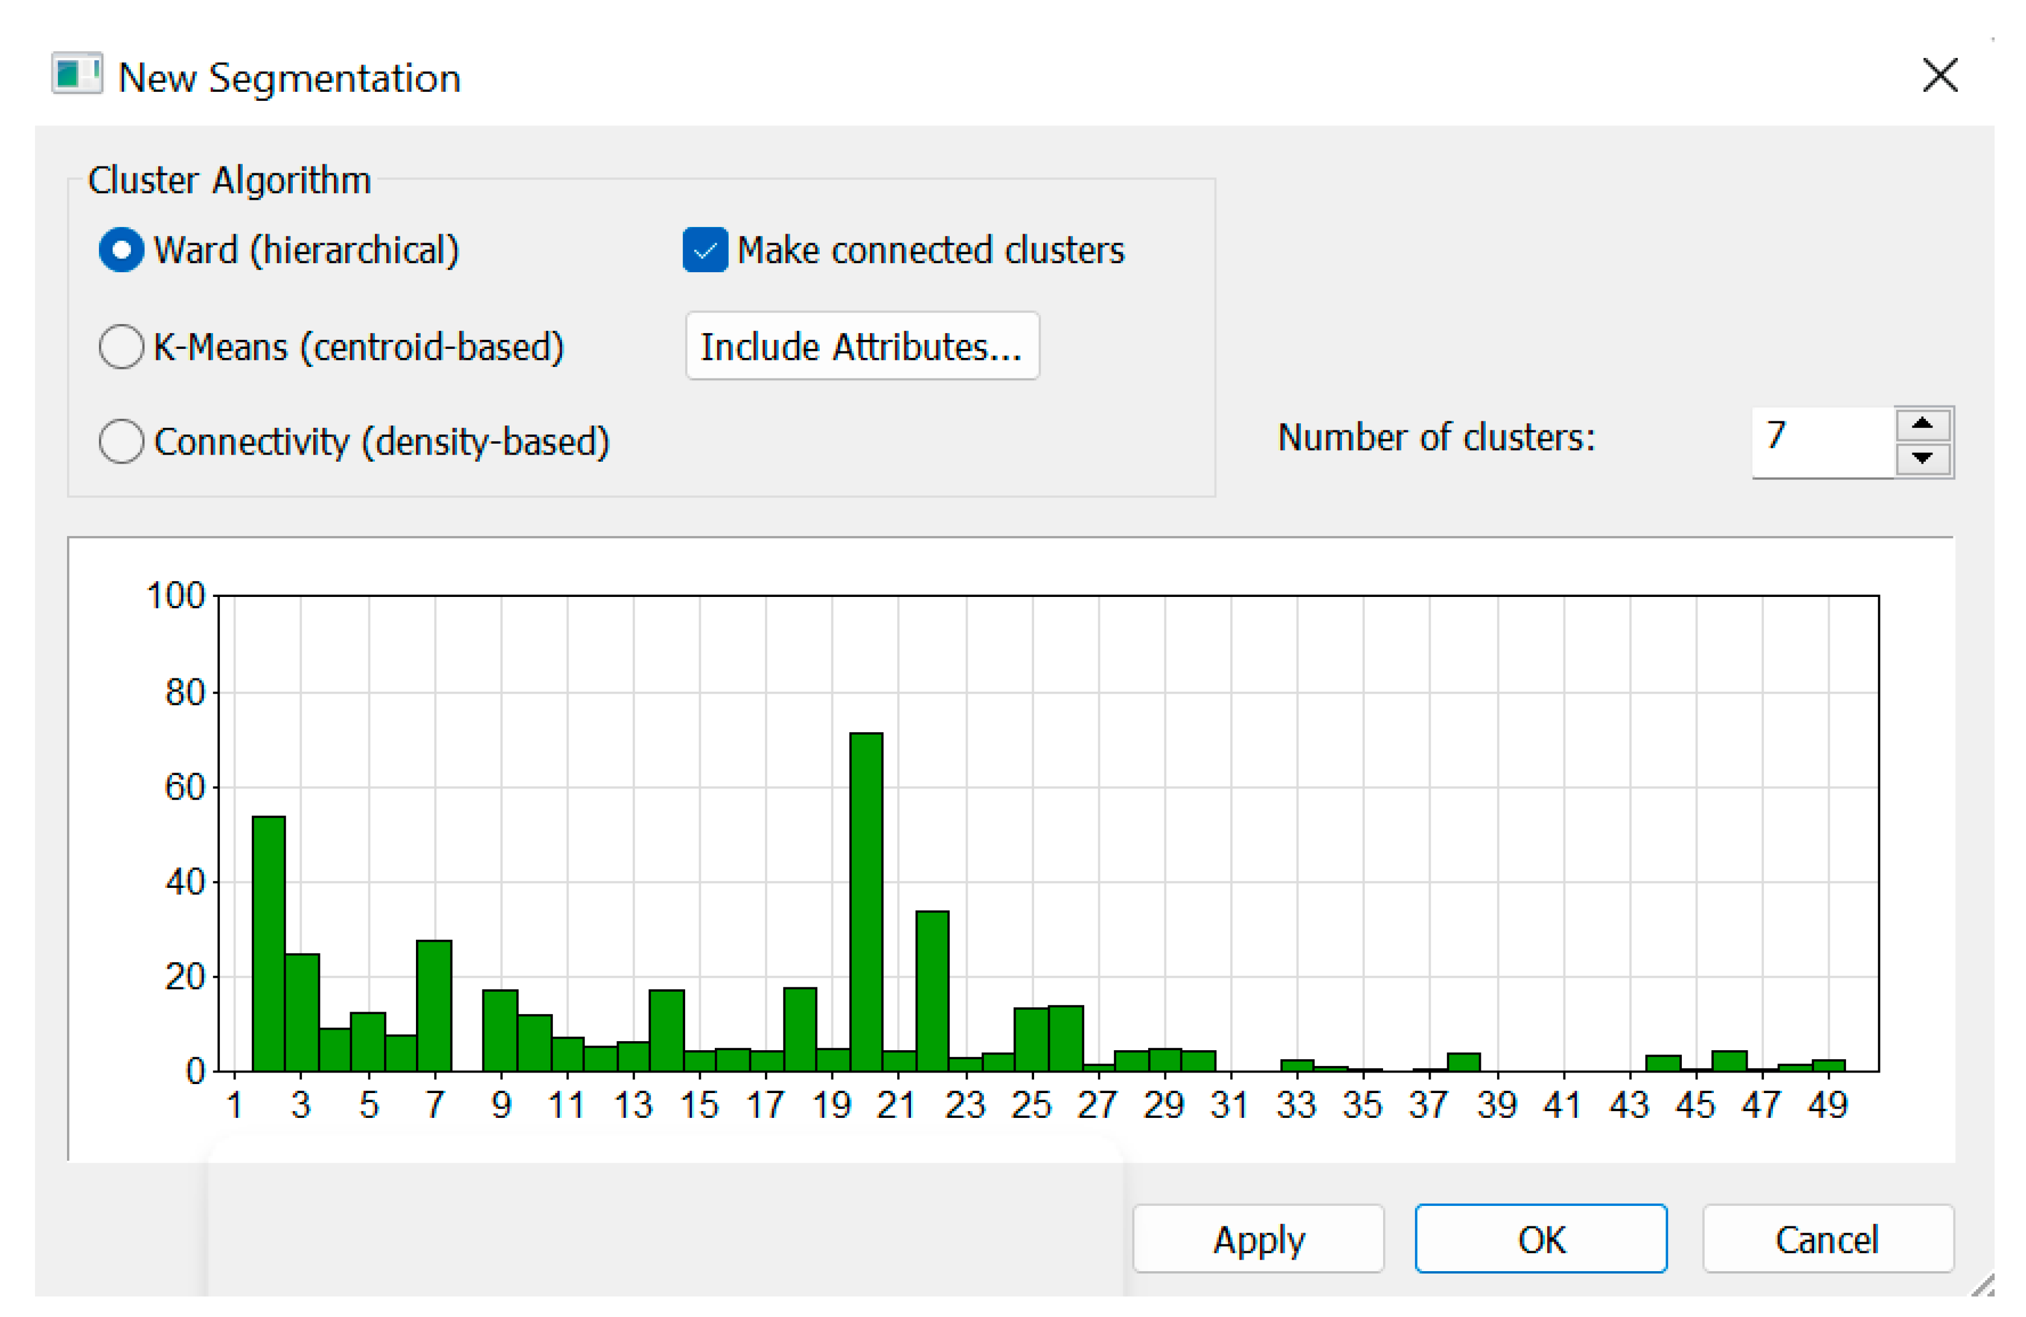
Task: Select Ward (hierarchical) algorithm
Action: (x=121, y=250)
